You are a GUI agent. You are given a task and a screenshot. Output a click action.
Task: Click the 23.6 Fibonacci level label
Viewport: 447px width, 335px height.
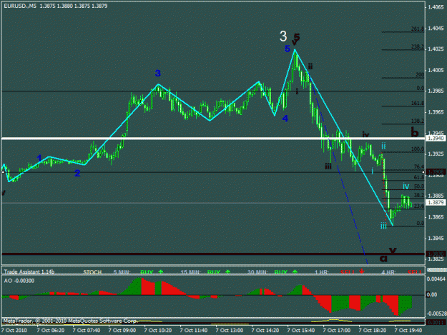pyautogui.click(x=419, y=206)
